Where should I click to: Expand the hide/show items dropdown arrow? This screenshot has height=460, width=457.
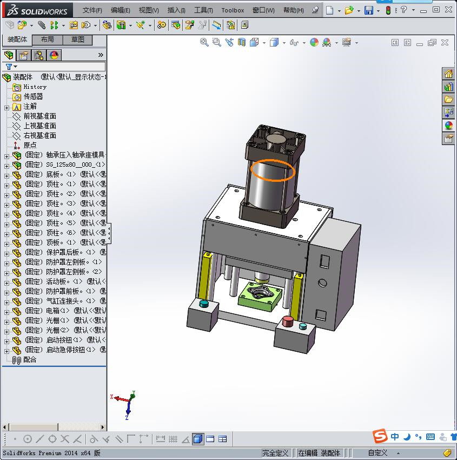point(304,42)
